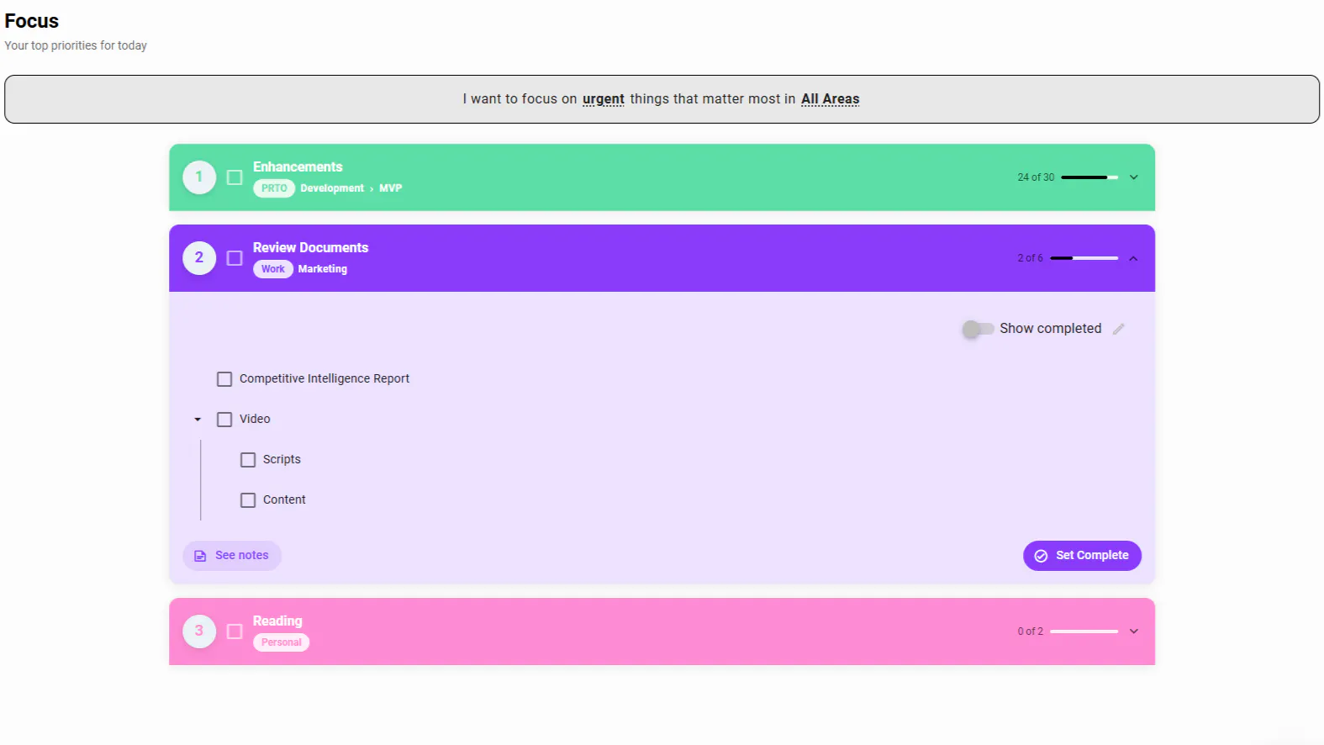Screen dimensions: 1324x745
Task: Tick the Competitive Intelligence Report checkbox
Action: [x=224, y=379]
